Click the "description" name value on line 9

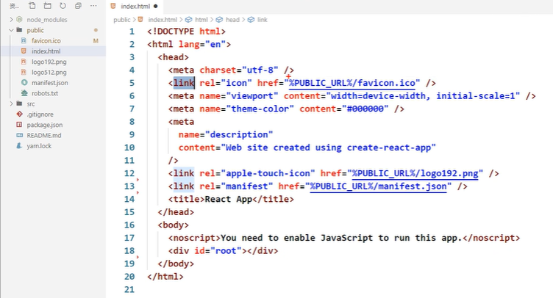point(239,135)
